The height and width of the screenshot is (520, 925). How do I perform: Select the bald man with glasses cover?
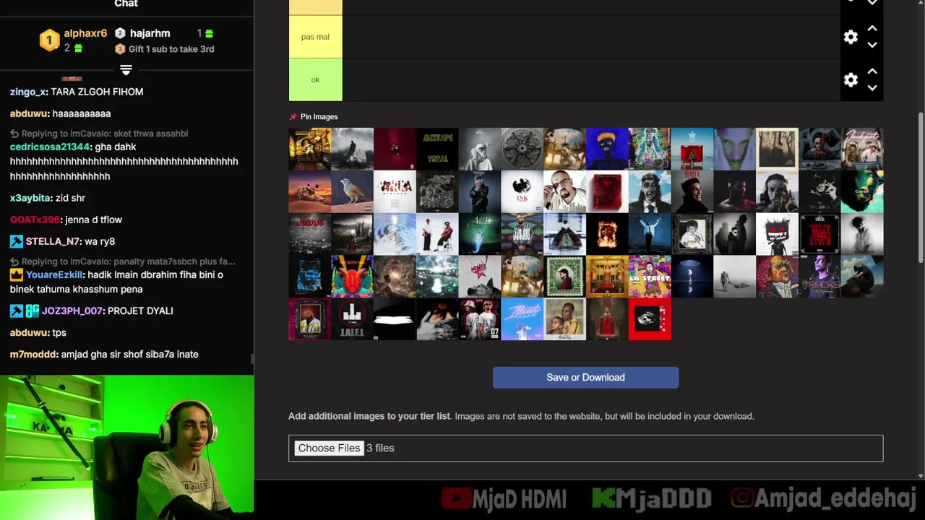[x=564, y=191]
